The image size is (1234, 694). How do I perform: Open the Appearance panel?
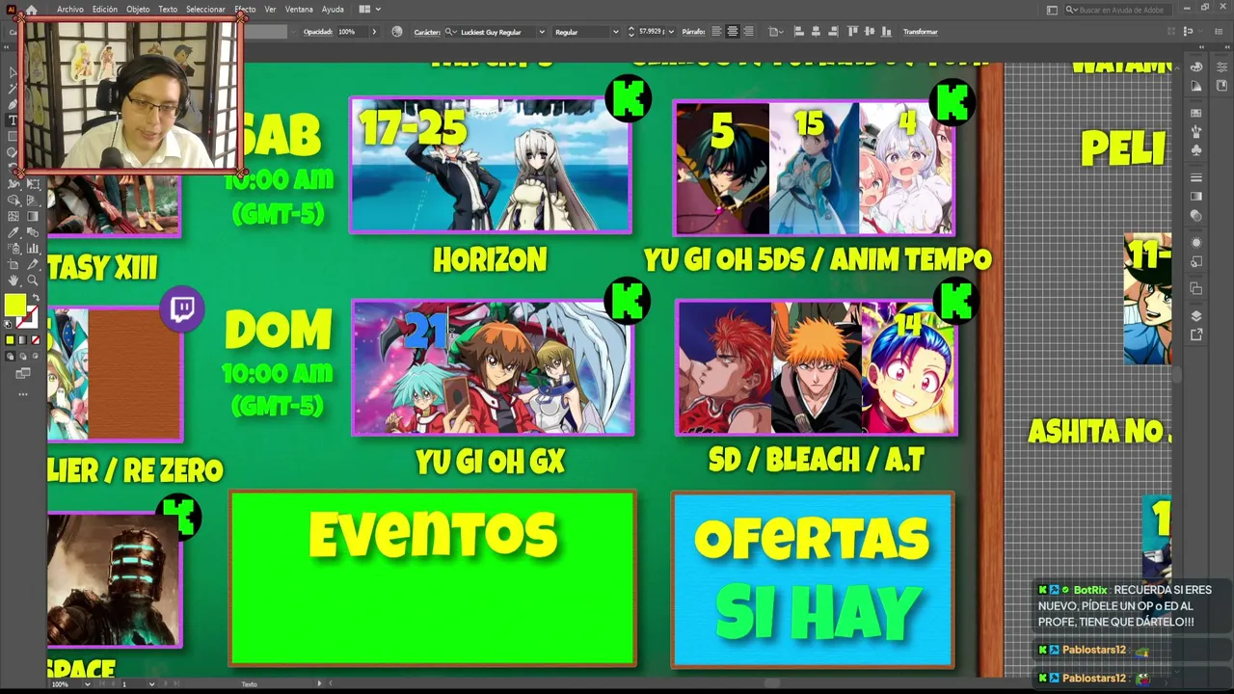[1196, 242]
